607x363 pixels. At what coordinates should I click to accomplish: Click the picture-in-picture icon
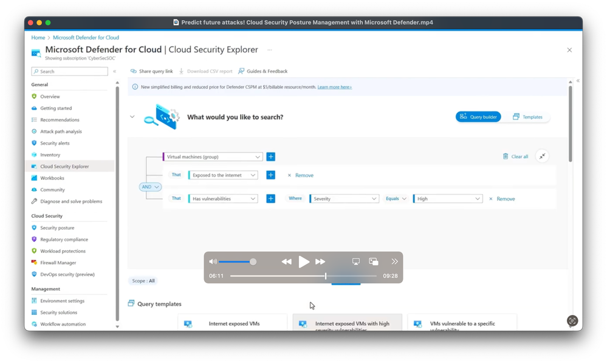click(x=374, y=261)
